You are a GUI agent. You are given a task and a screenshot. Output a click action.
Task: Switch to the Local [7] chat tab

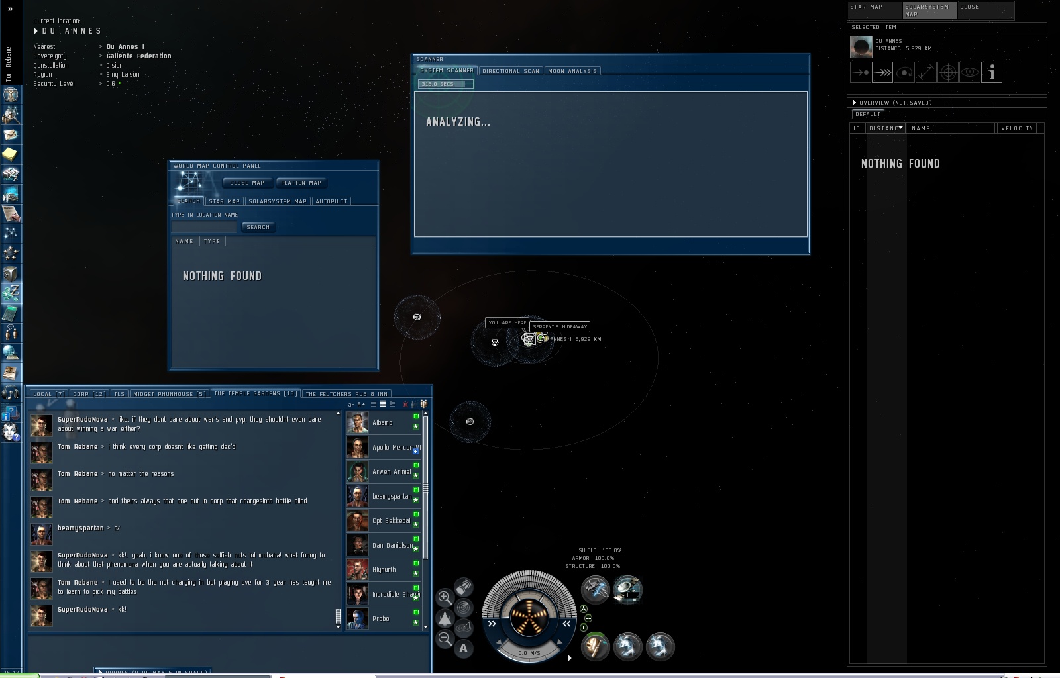pyautogui.click(x=49, y=394)
